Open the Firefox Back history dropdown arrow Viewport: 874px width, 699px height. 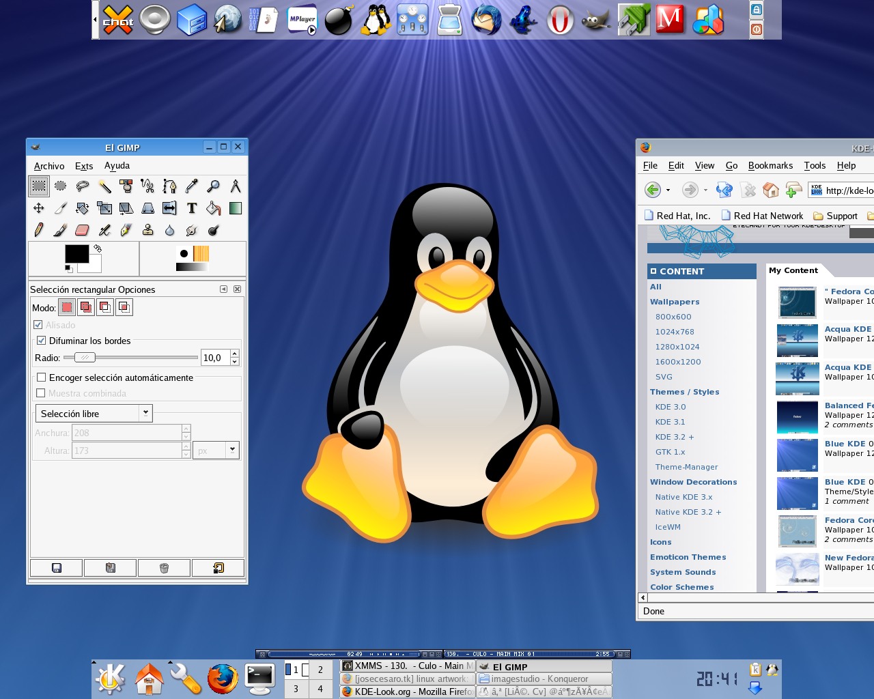click(668, 190)
